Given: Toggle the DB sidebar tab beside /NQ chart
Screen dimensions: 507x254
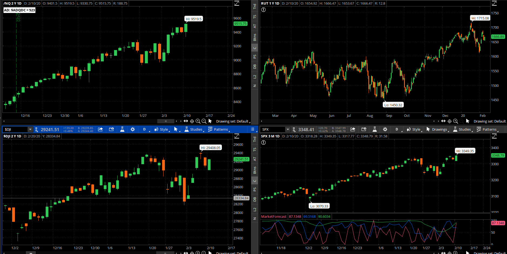Looking at the screenshot, I should [255, 67].
